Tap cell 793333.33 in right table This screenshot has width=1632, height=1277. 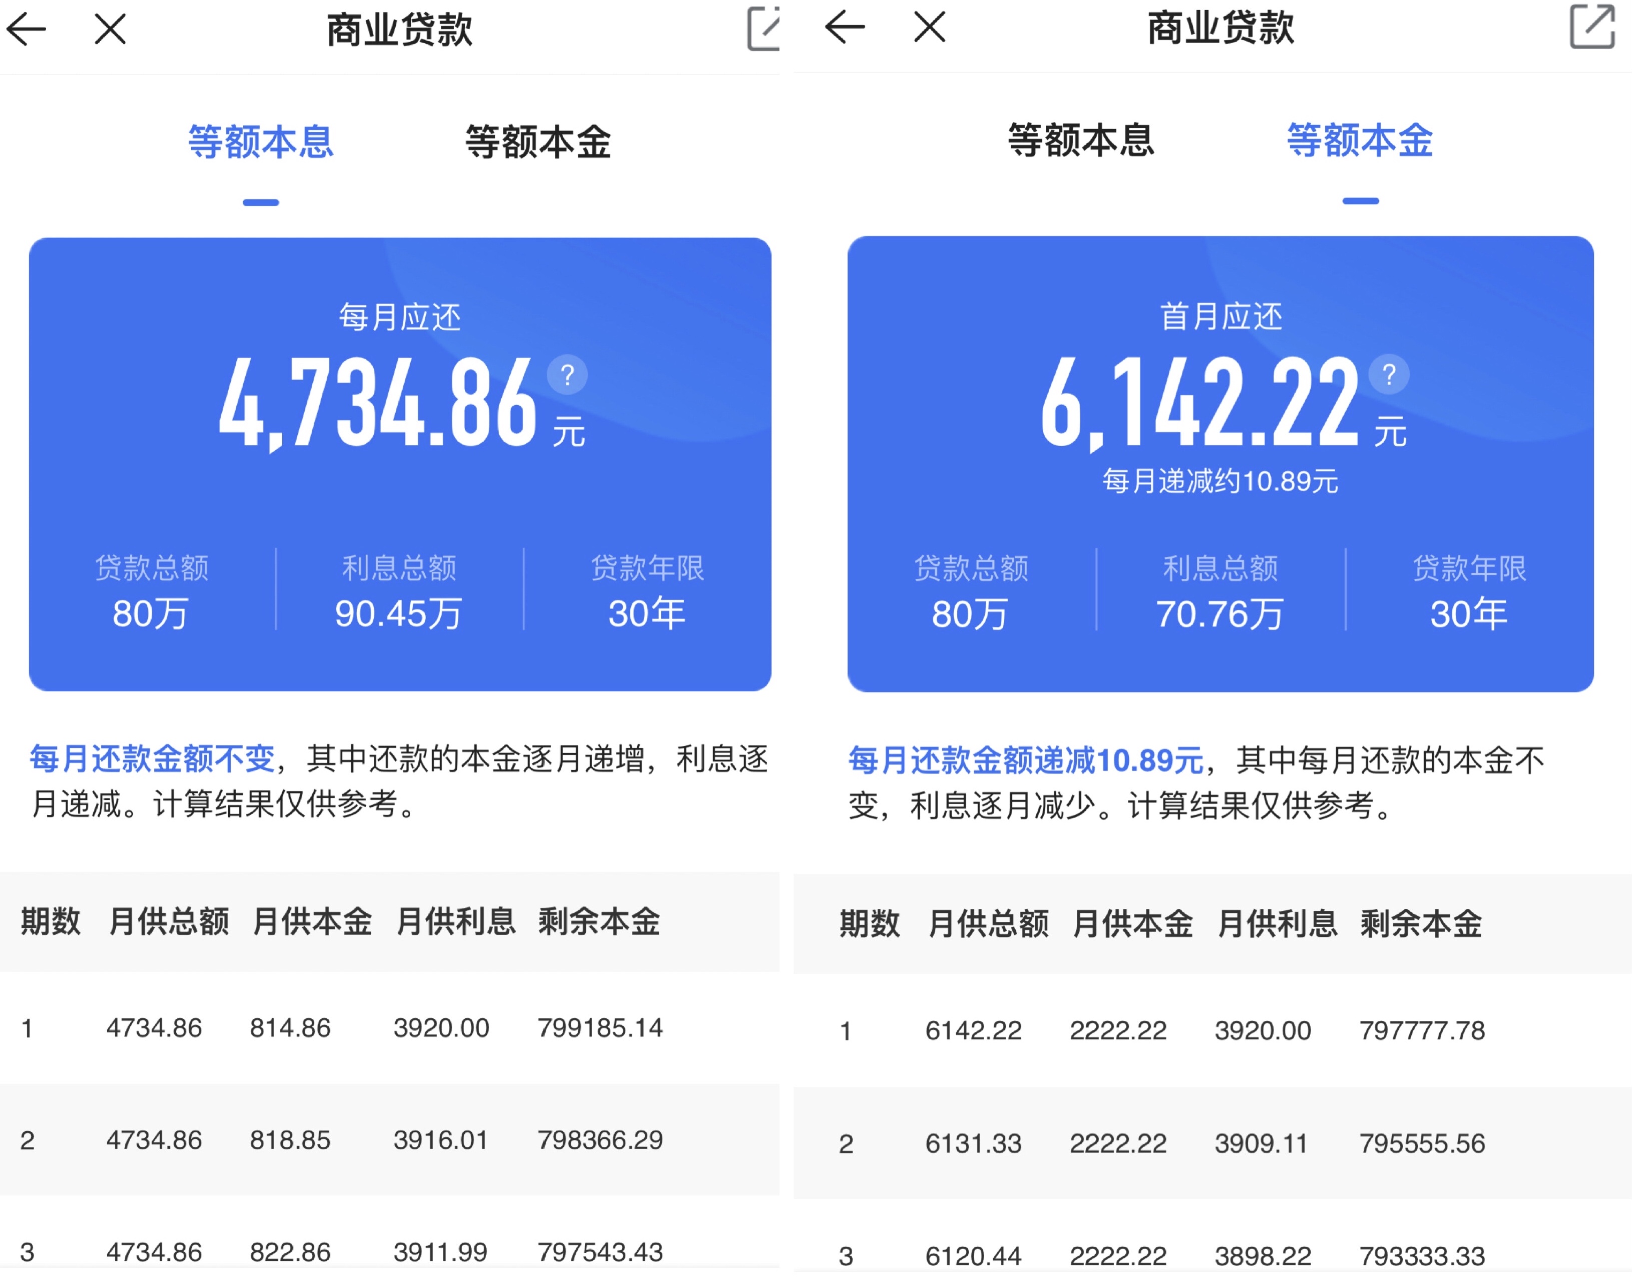pyautogui.click(x=1422, y=1257)
